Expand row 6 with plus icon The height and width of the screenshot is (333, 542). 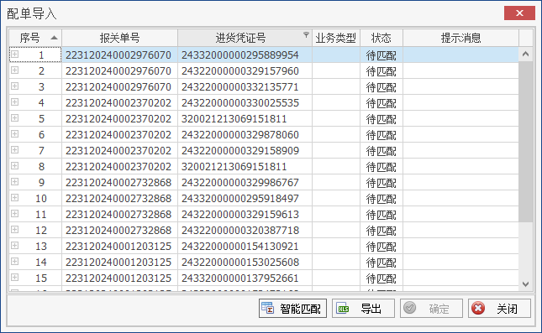14,134
